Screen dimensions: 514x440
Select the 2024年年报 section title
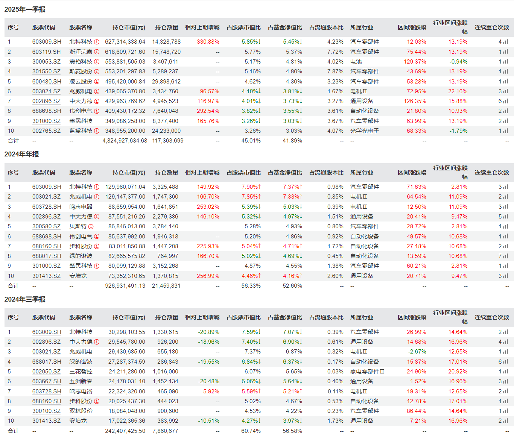coord(21,154)
